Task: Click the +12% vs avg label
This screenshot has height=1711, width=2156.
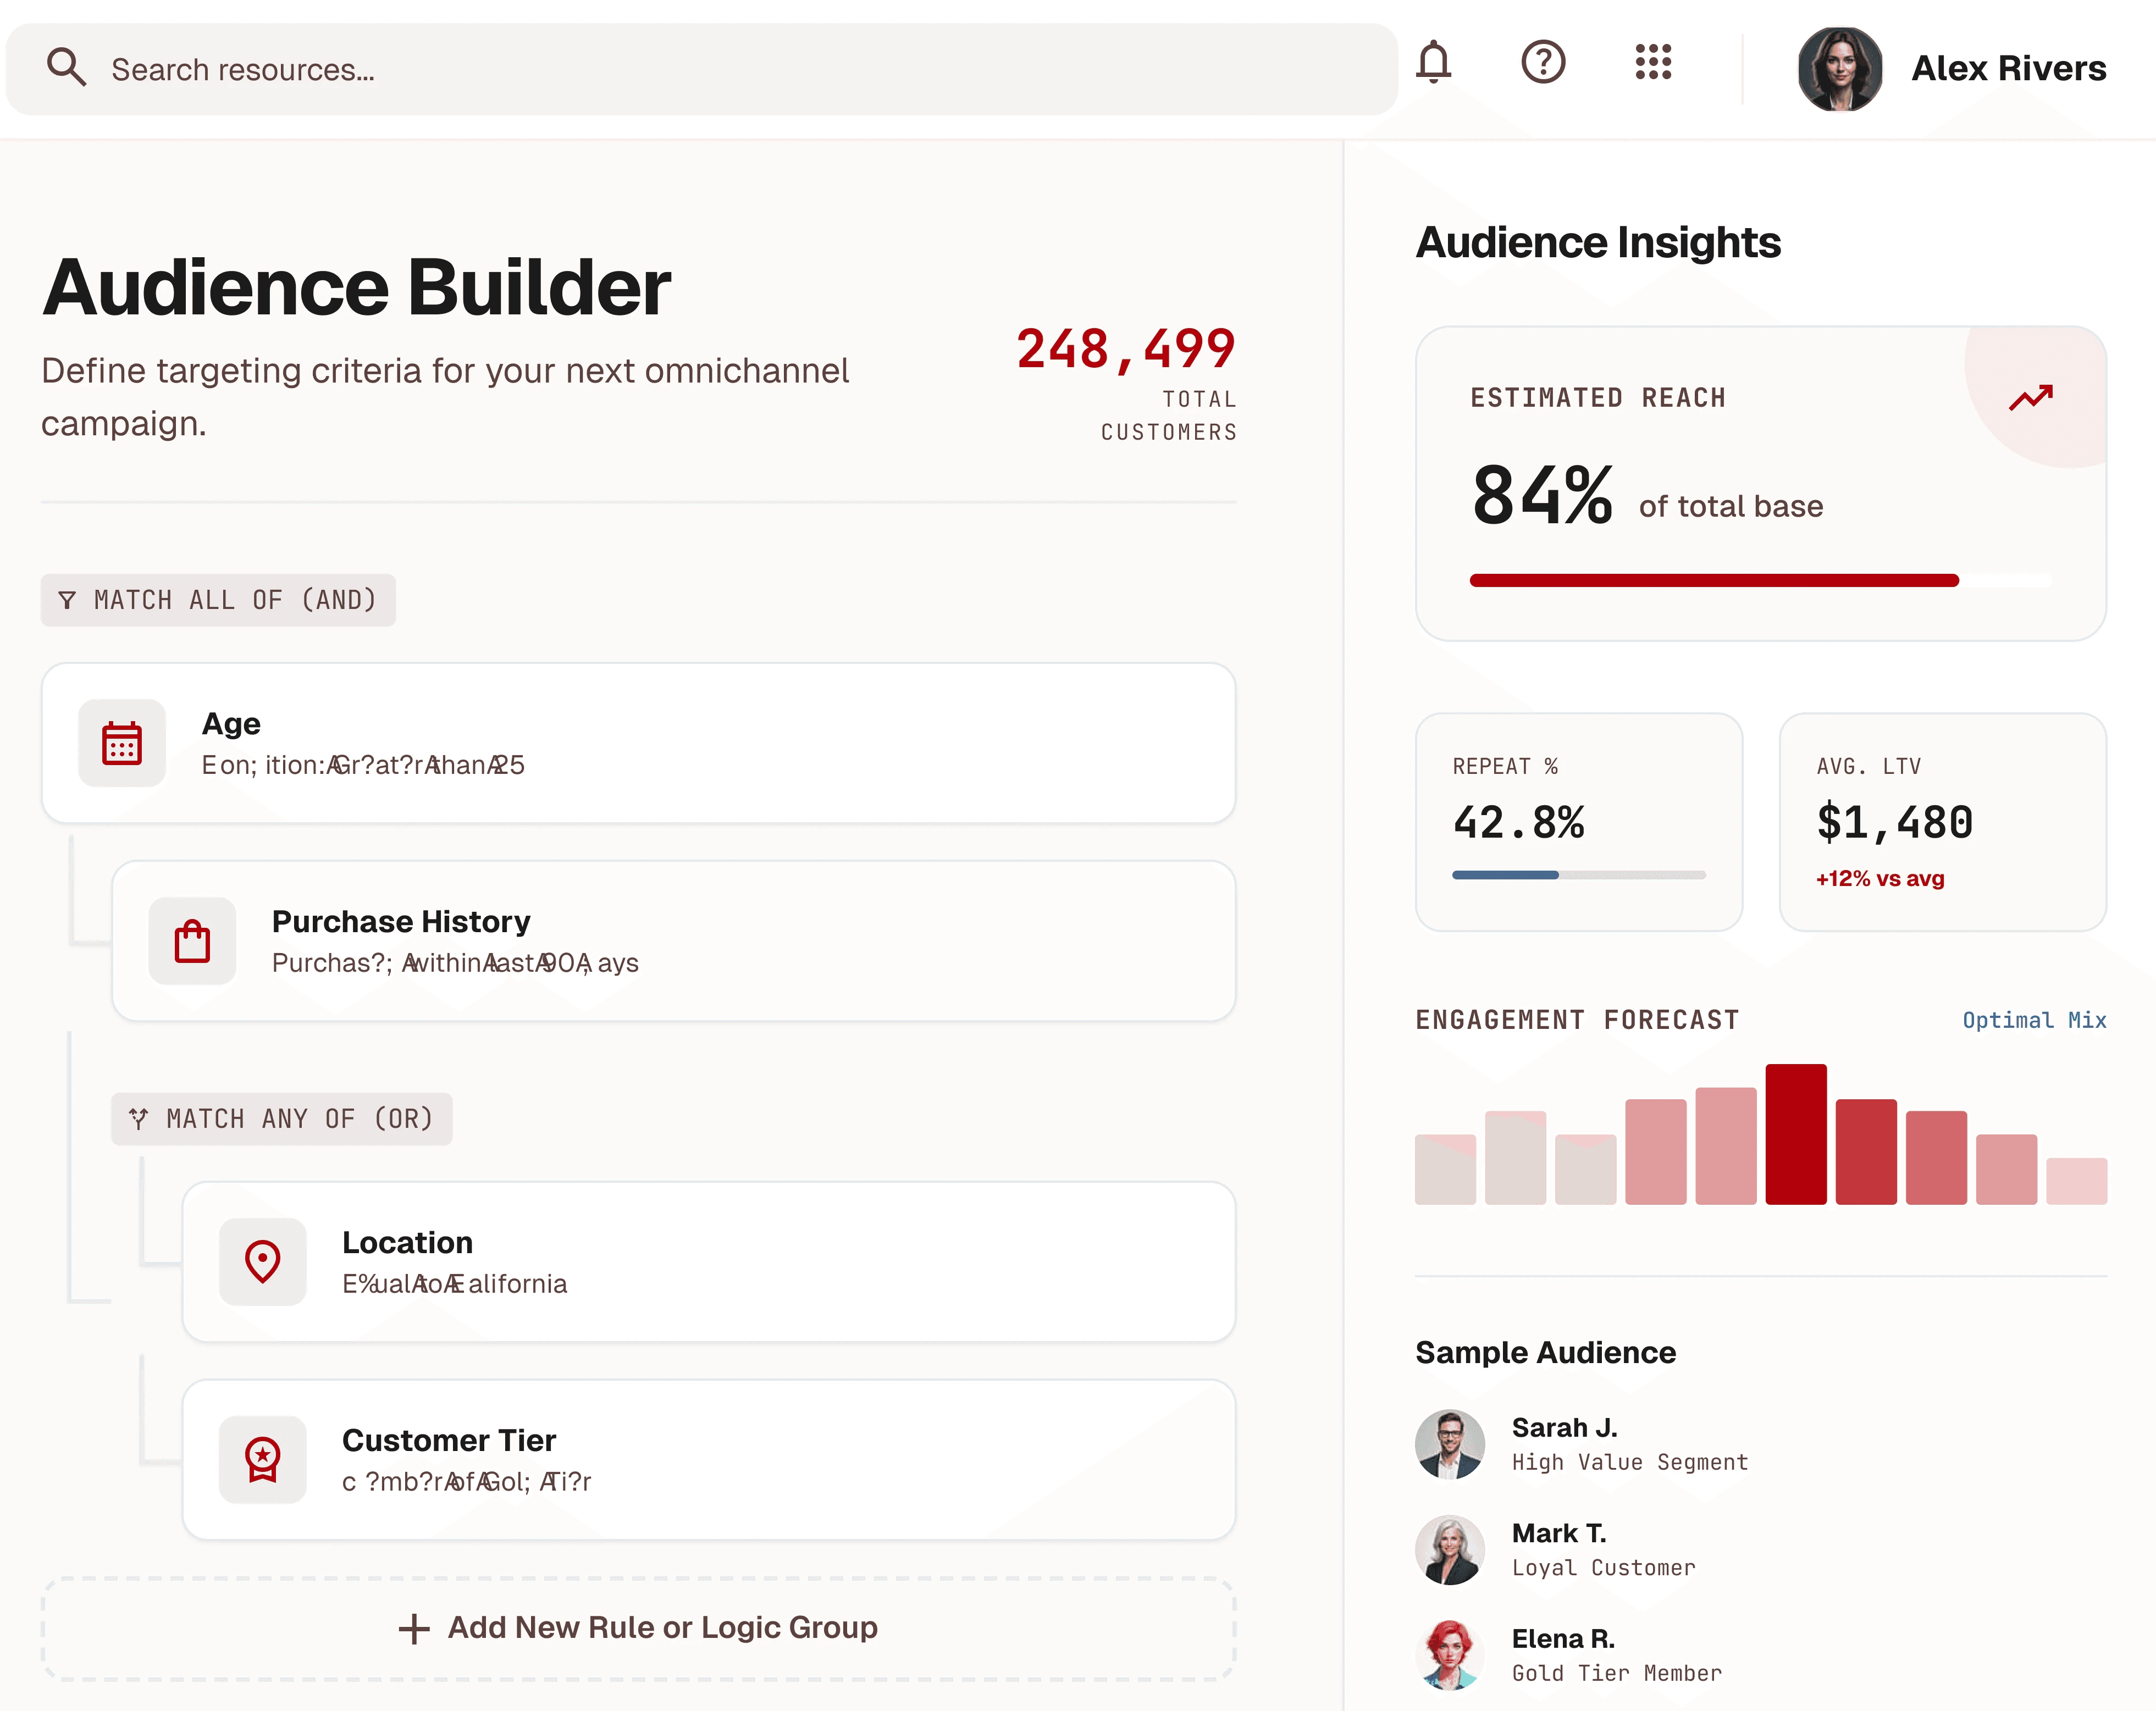Action: (1880, 879)
